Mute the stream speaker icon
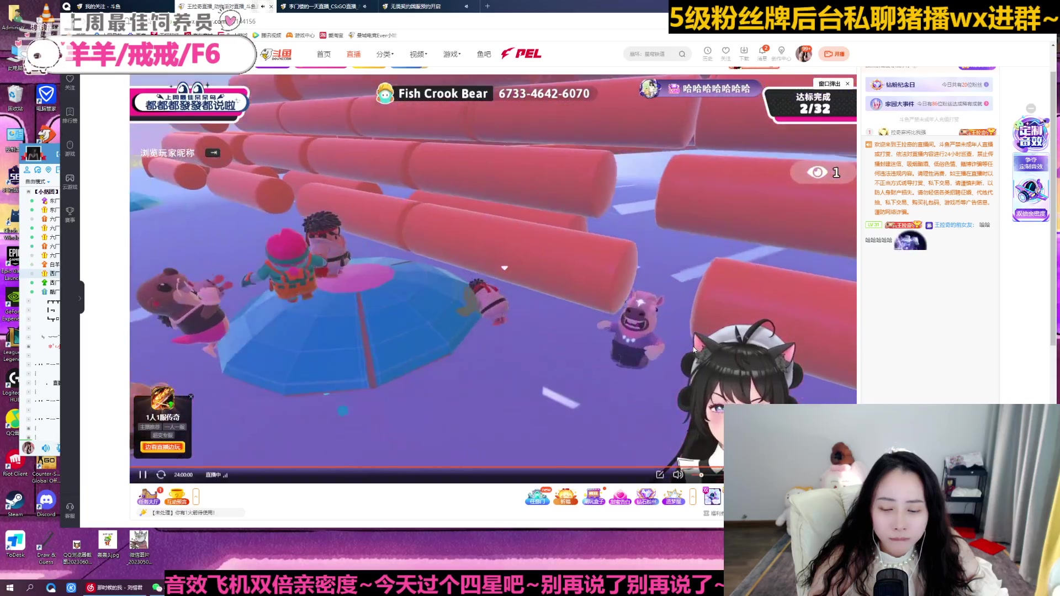 click(677, 475)
